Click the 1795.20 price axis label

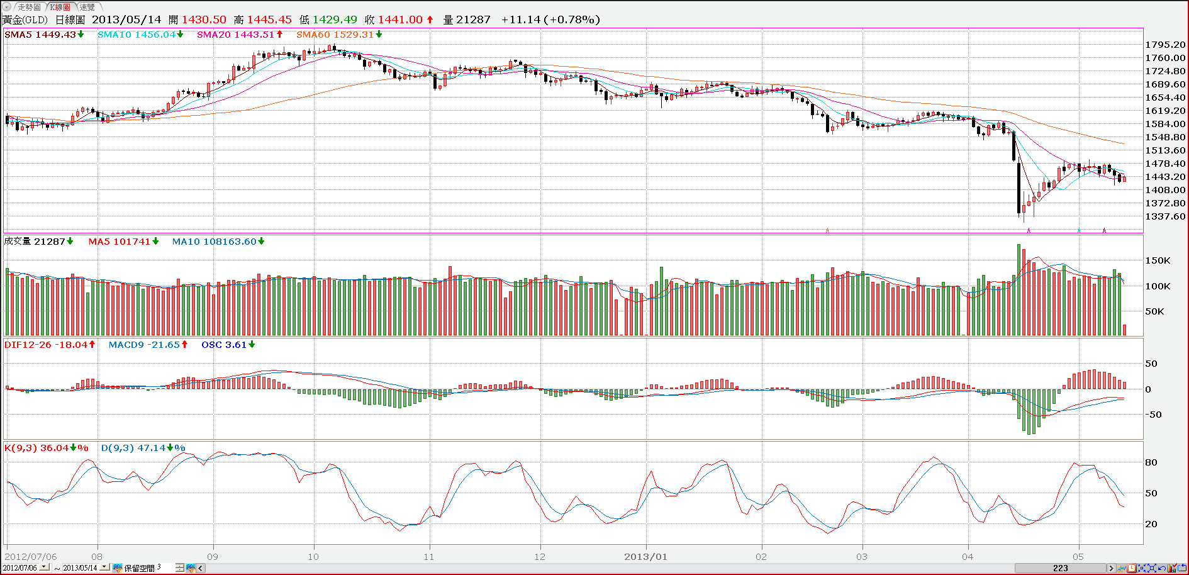point(1165,45)
